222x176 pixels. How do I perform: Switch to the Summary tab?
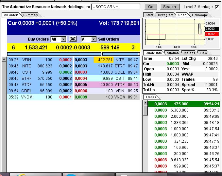coord(31,15)
